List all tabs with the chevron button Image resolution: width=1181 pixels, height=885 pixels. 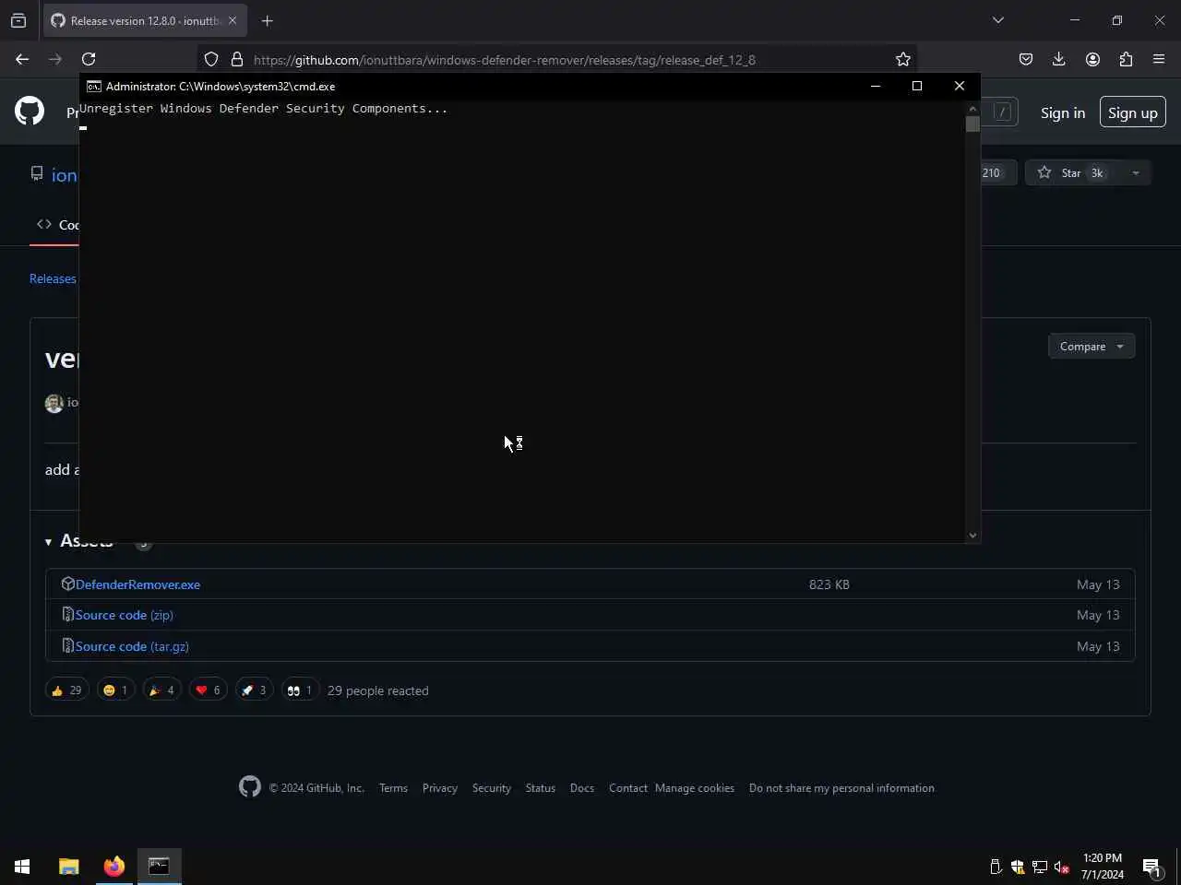(997, 20)
